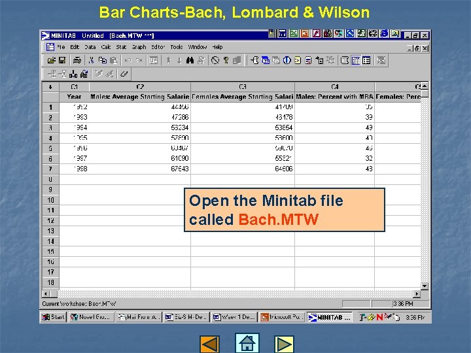The width and height of the screenshot is (471, 353).
Task: Switch to MINITAB taskbar button
Action: coord(330,317)
